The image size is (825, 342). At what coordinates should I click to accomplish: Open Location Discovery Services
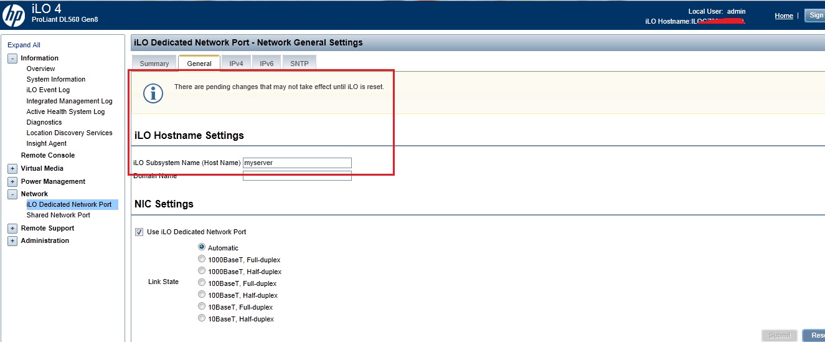[x=69, y=133]
